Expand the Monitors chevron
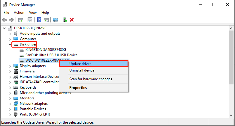The image size is (235, 126). coord(10,98)
